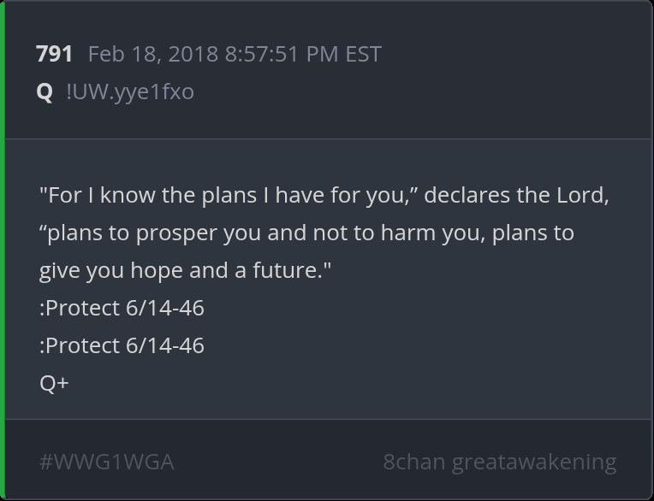Click the tripcode !UW.yye1fxo
Viewport: 654px width, 501px height.
coord(130,91)
